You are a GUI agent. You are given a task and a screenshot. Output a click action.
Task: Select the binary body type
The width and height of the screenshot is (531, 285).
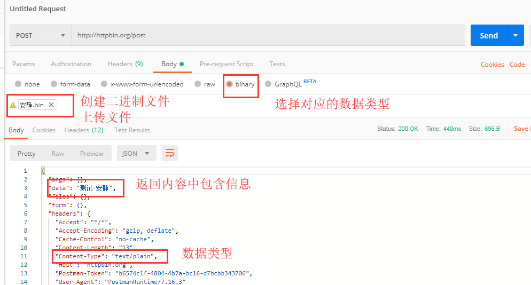point(240,84)
